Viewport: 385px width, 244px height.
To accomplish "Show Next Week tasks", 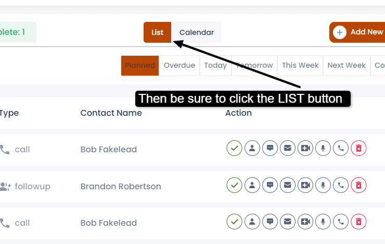I will click(346, 66).
